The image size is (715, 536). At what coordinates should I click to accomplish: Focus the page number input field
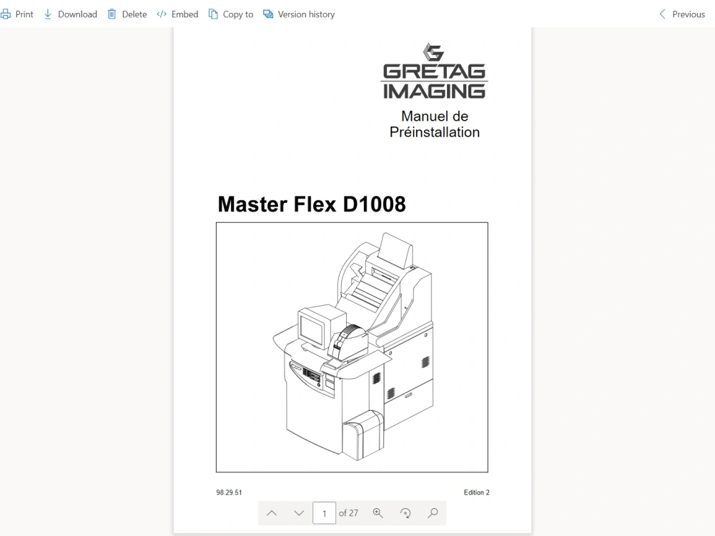coord(324,513)
